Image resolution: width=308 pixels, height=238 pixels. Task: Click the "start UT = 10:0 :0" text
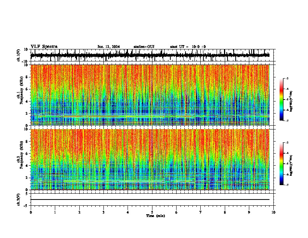point(188,47)
